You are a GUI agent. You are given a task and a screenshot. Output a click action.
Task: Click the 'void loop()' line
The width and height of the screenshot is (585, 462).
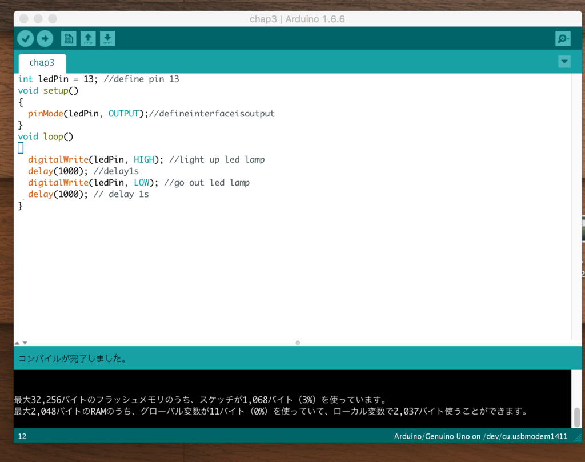point(46,137)
